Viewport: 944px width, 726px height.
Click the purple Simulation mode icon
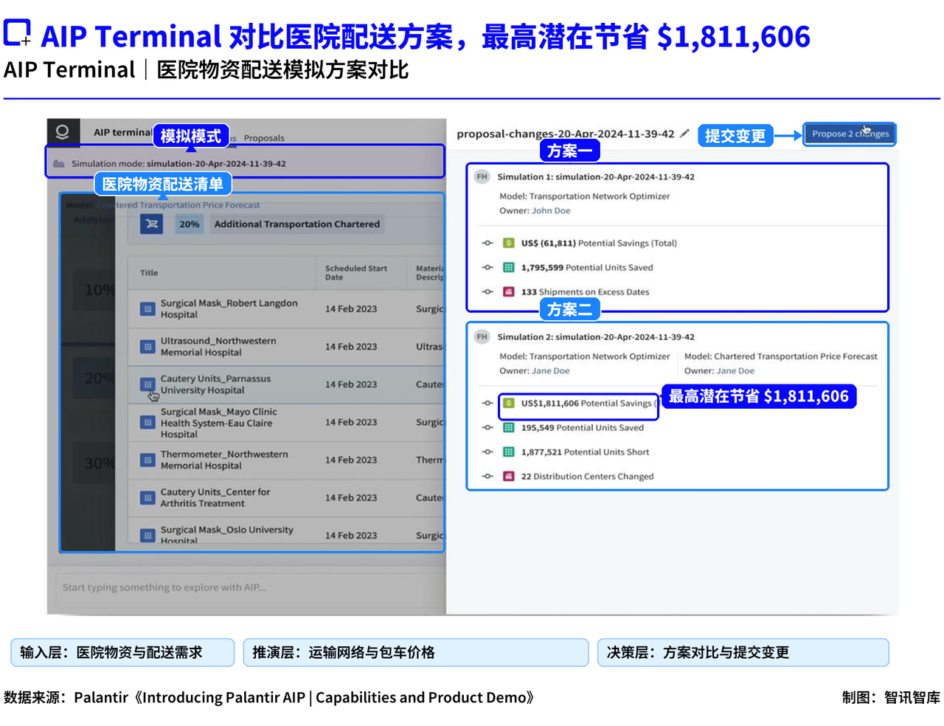click(x=59, y=164)
